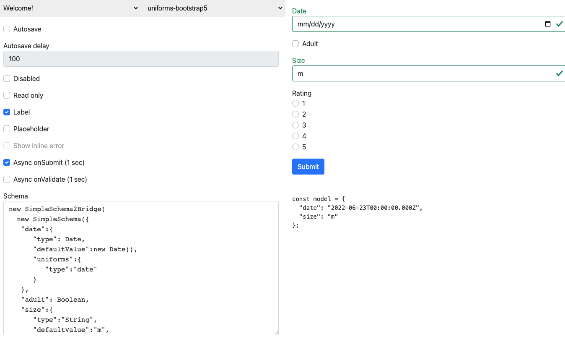Image resolution: width=565 pixels, height=347 pixels.
Task: Click the green checkmark in the Size field
Action: pyautogui.click(x=559, y=73)
